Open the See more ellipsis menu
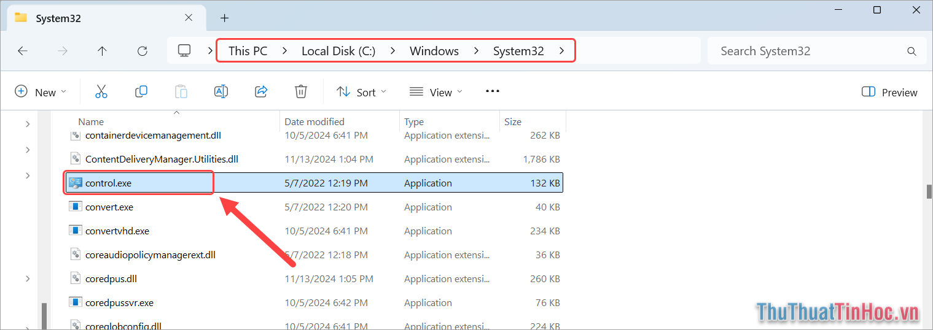933x330 pixels. pos(493,91)
